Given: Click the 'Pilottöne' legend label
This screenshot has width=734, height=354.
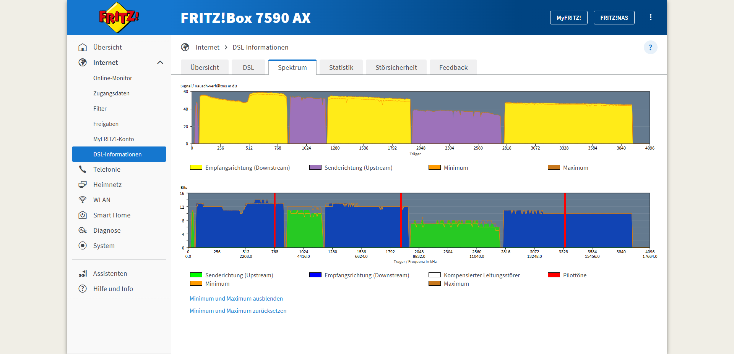Looking at the screenshot, I should coord(575,275).
